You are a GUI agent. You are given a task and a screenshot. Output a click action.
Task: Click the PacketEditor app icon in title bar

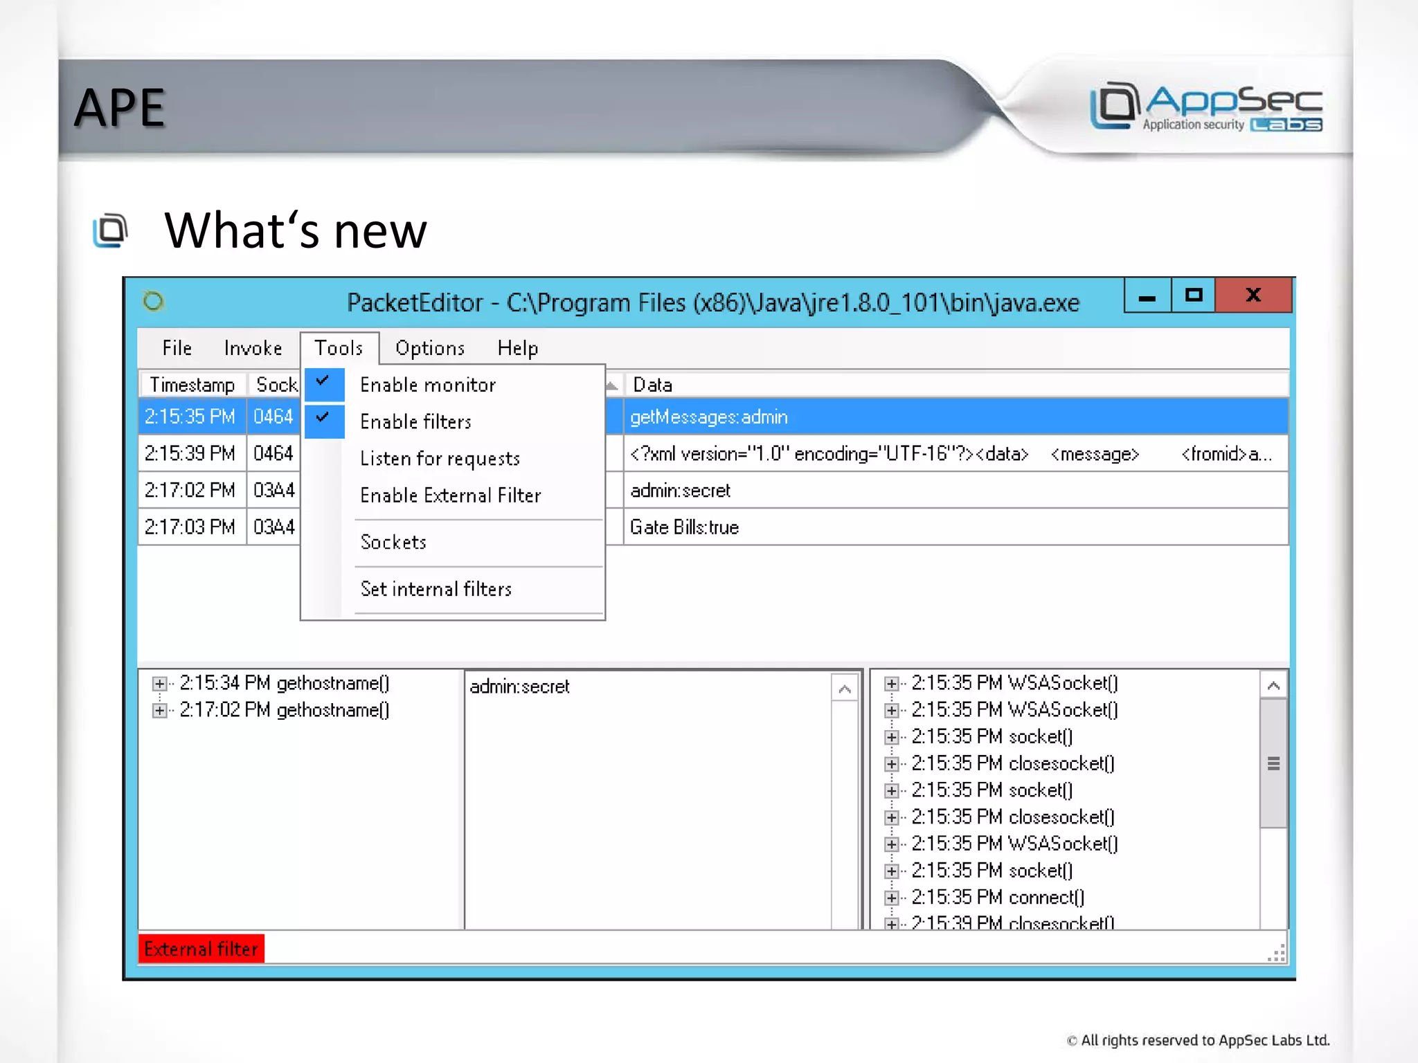(153, 302)
